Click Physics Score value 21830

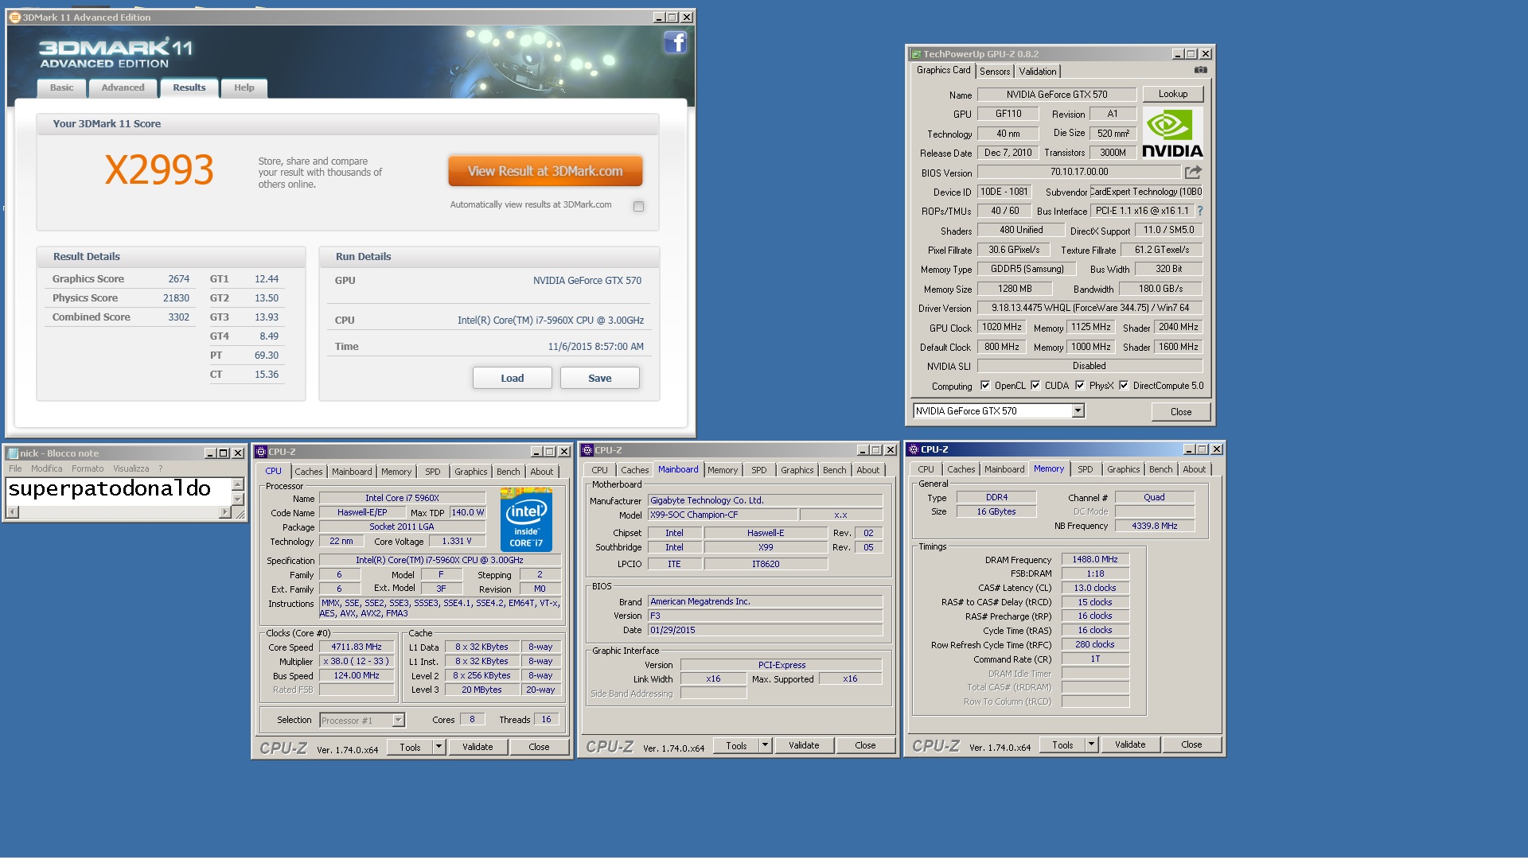point(176,298)
